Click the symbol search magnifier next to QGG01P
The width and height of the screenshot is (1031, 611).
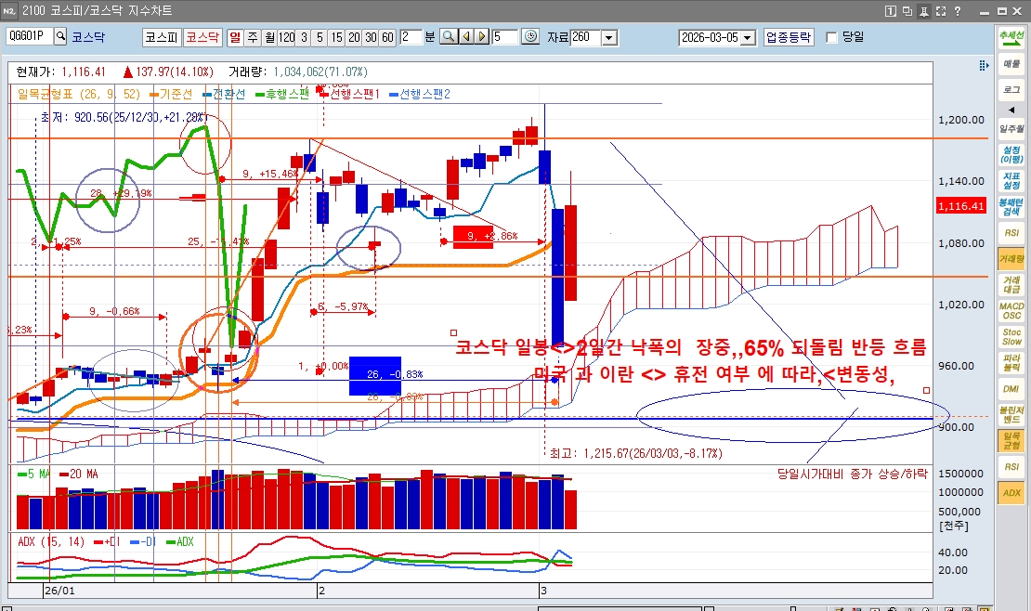60,36
